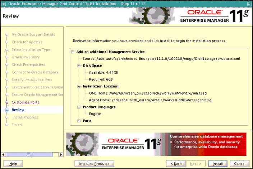Click the Install Progress step bullet icon
This screenshot has height=169, width=253.
point(7,117)
